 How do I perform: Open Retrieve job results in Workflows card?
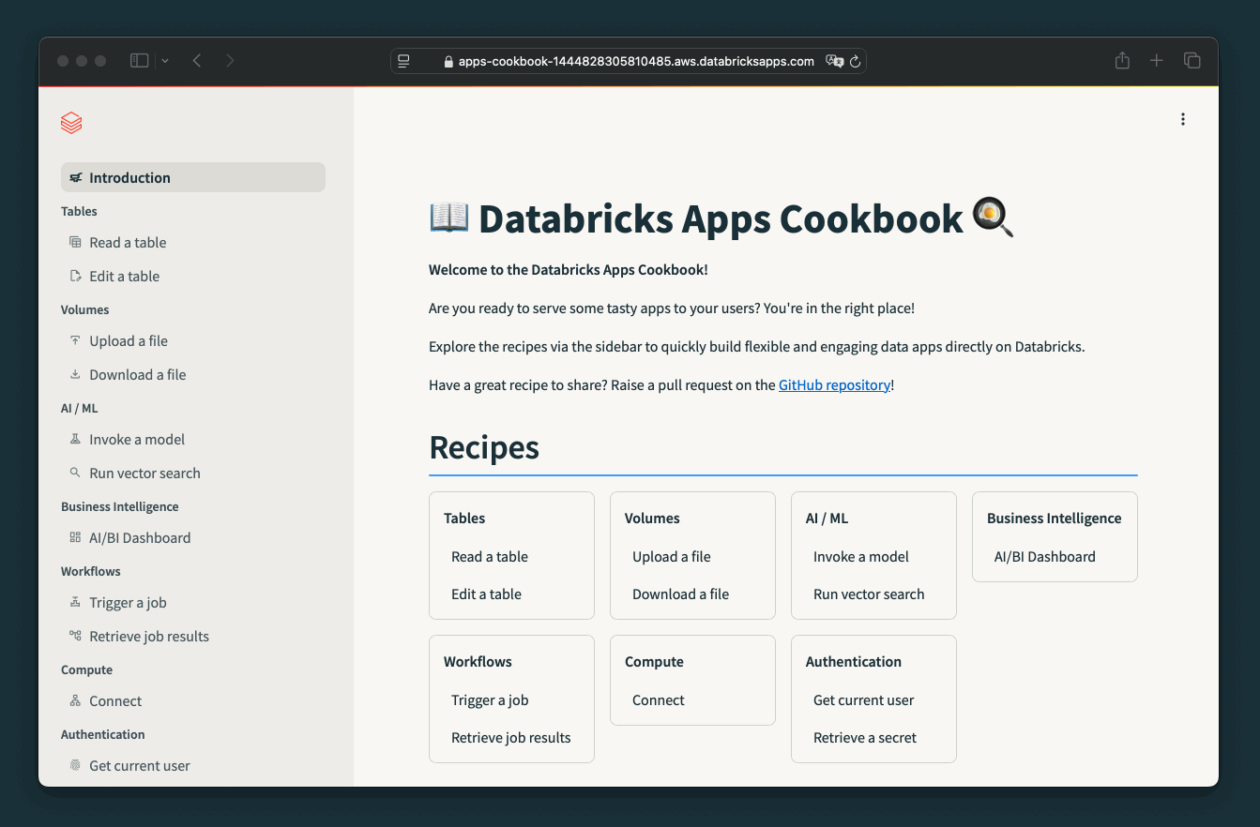[511, 737]
